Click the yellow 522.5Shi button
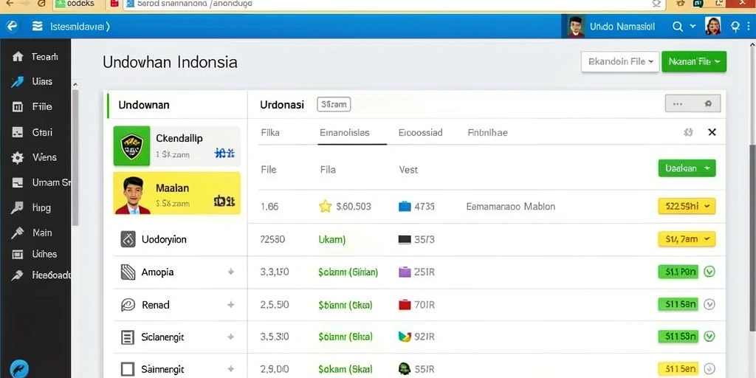Image resolution: width=756 pixels, height=378 pixels. point(687,207)
